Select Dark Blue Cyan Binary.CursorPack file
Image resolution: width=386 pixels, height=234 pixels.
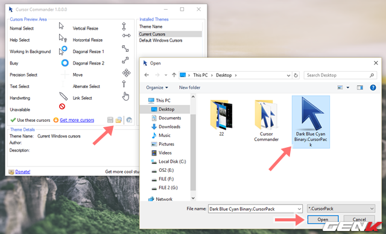tap(311, 122)
